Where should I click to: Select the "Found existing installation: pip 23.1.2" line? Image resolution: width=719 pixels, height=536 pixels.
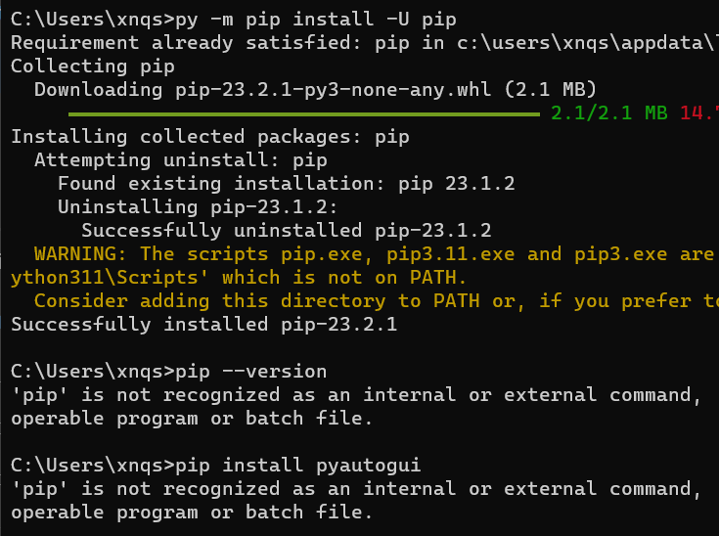[x=286, y=183]
